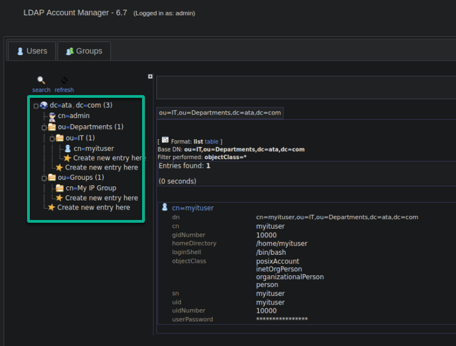456x346 pixels.
Task: Click the '(Logged in as: admin)' text
Action: 164,13
